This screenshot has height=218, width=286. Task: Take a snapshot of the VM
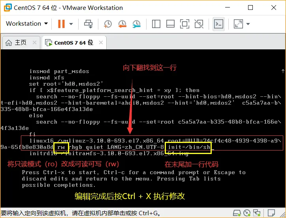coord(108,24)
